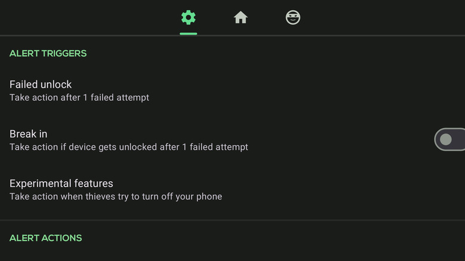The image size is (465, 261).
Task: Open the Settings gear tab
Action: click(x=188, y=18)
